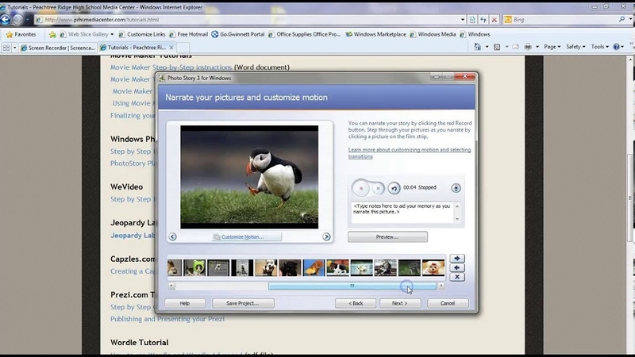Click the Save Project button
This screenshot has height=357, width=635.
click(243, 303)
